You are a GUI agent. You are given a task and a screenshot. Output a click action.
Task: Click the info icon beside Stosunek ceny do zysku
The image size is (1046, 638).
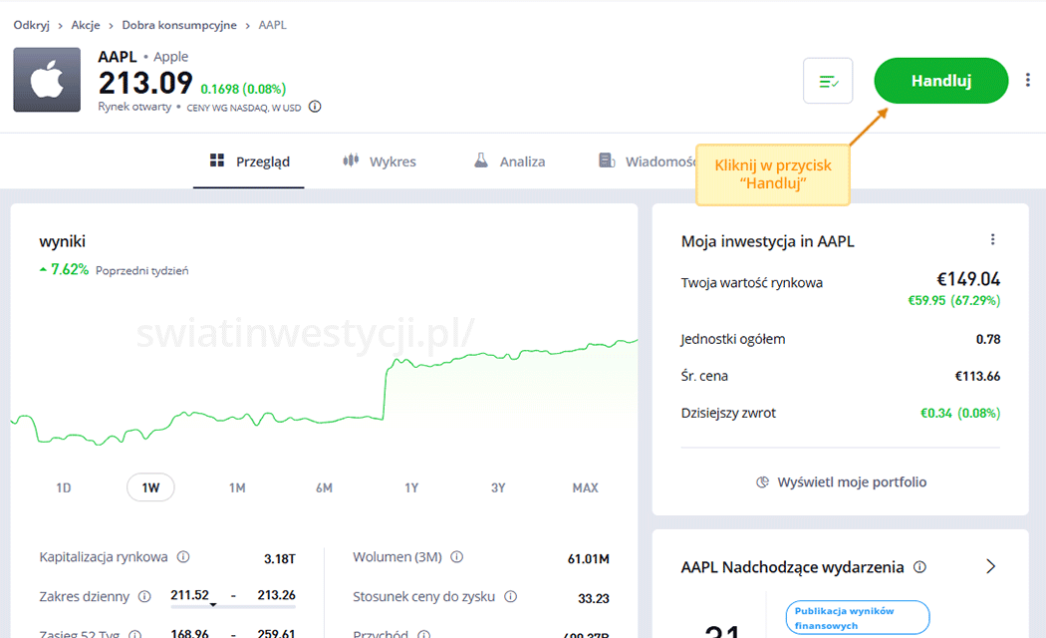coord(510,596)
